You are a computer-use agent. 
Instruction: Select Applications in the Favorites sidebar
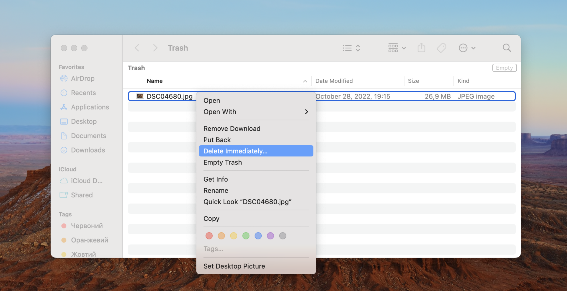click(x=90, y=107)
